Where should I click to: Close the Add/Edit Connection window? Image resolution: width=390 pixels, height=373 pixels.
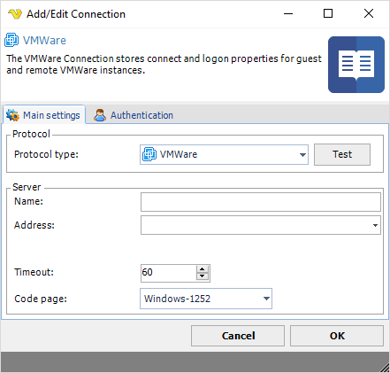coord(369,13)
